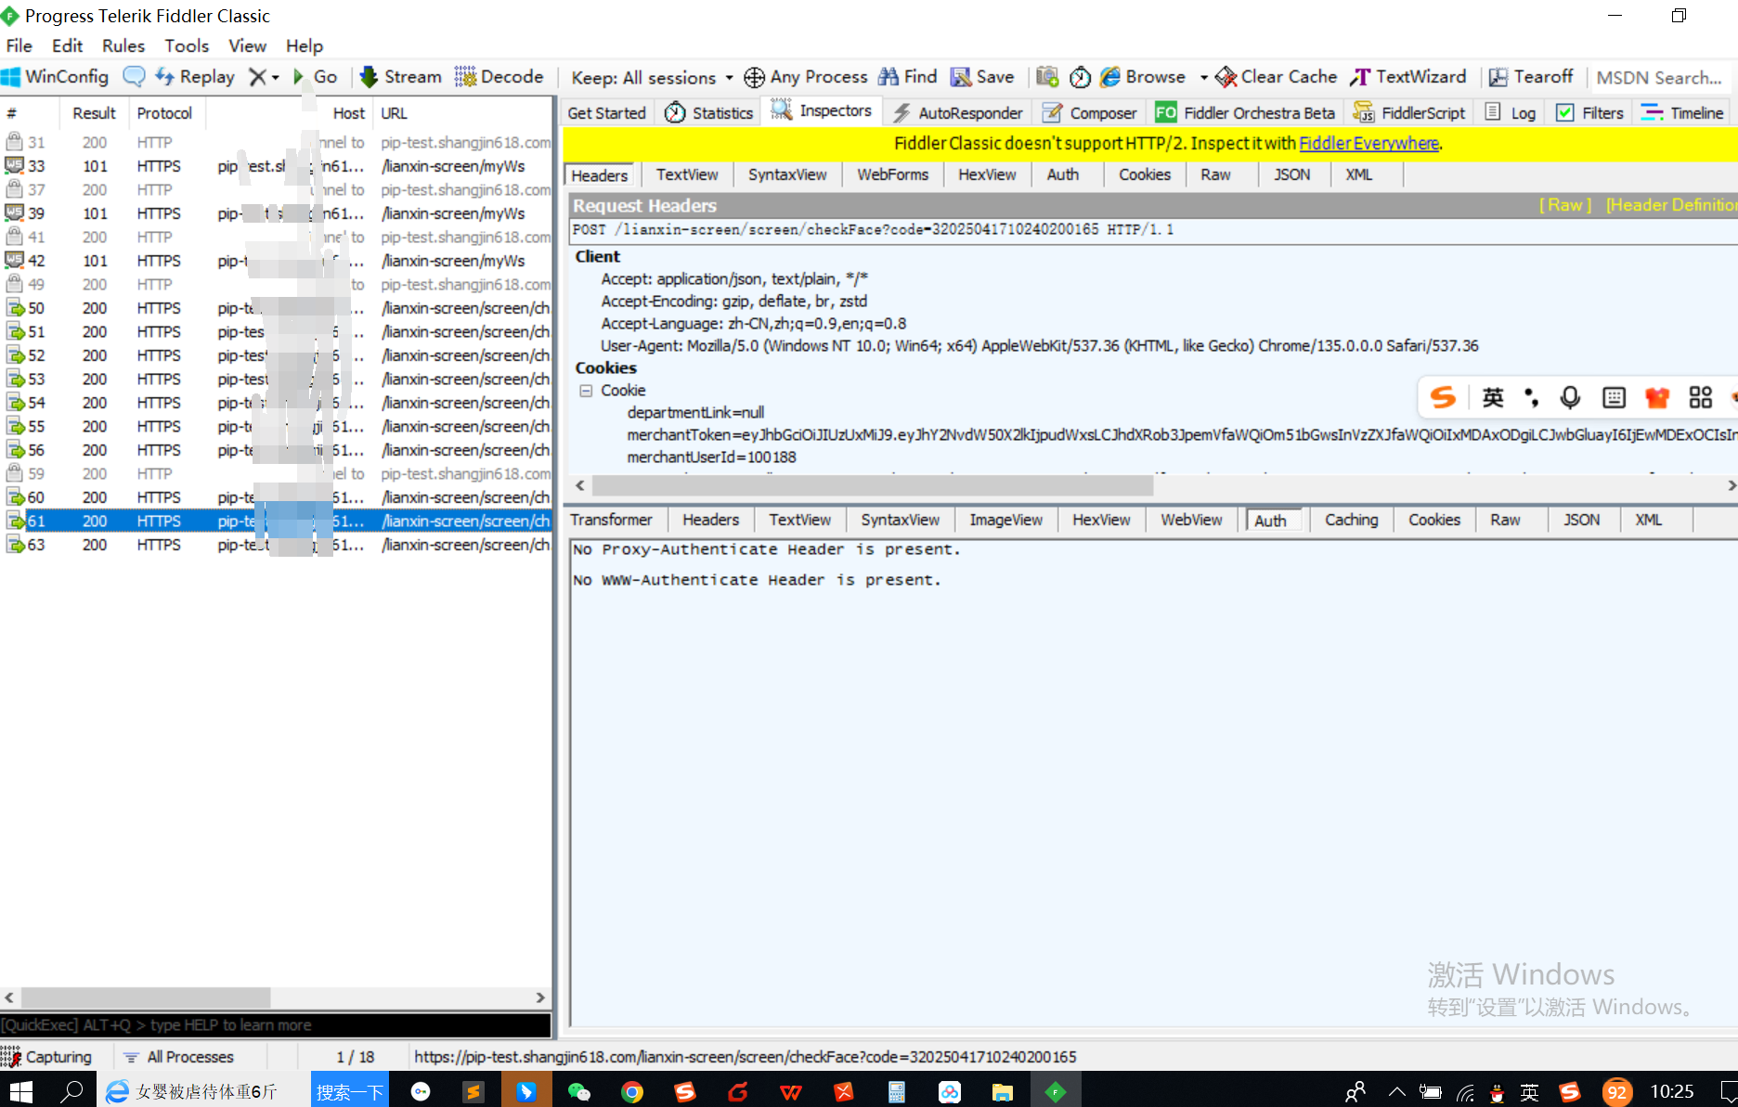Open the Fiddler Orchestra Beta tab

coord(1246,112)
